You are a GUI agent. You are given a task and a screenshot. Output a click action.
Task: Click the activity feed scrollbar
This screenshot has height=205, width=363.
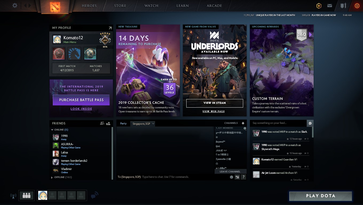pyautogui.click(x=313, y=132)
